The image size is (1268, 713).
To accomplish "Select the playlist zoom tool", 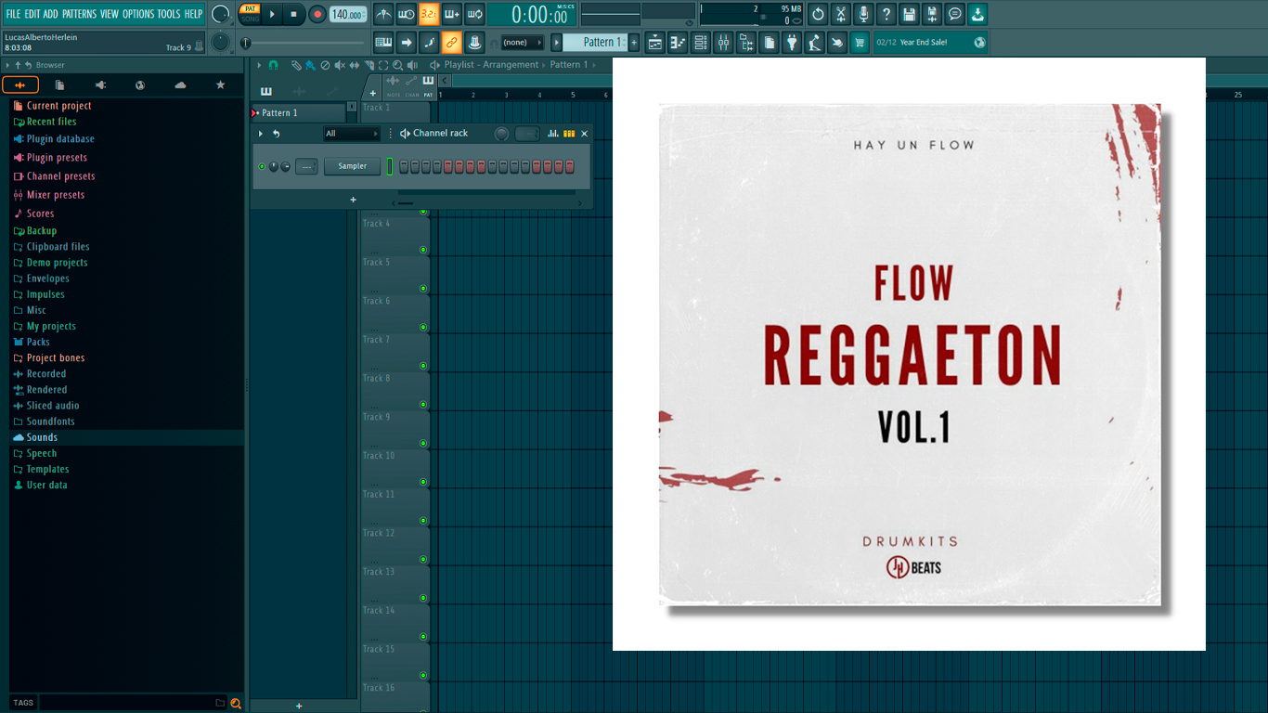I will [398, 65].
